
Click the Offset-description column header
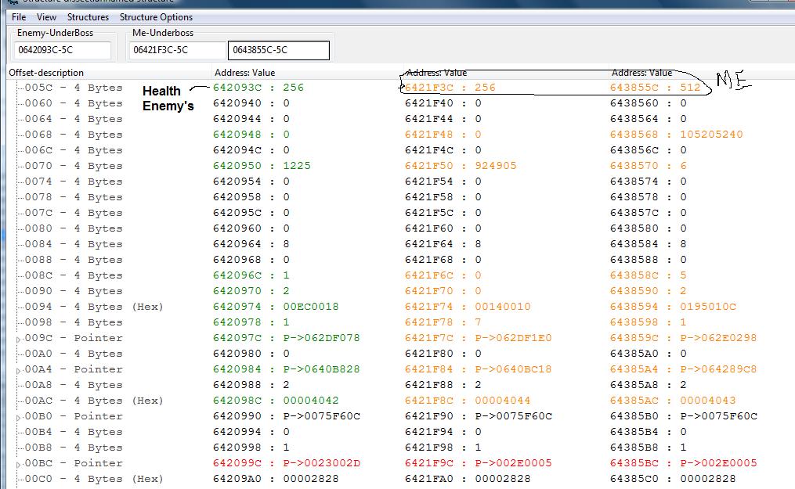[x=110, y=73]
